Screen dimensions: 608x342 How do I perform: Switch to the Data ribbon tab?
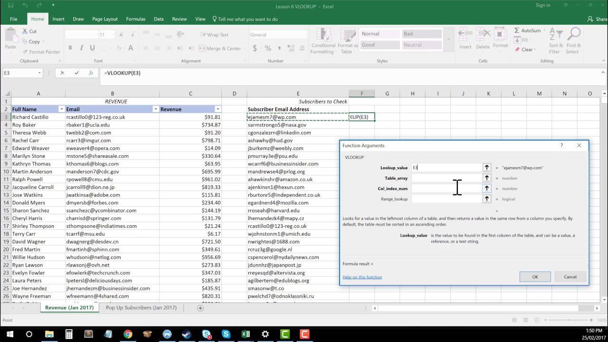click(159, 19)
